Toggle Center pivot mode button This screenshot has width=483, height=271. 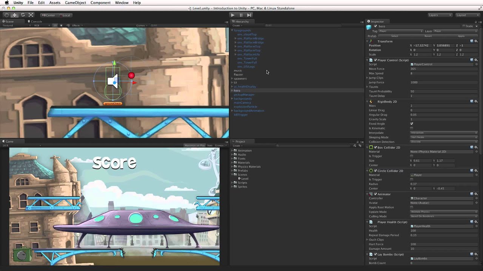coord(49,15)
